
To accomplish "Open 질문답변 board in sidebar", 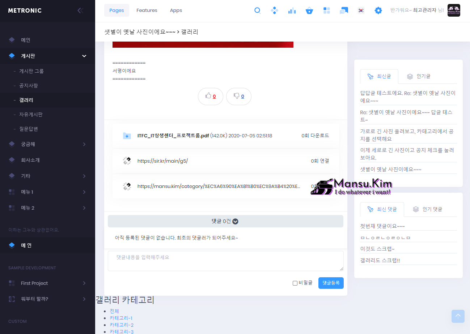I will click(x=29, y=129).
